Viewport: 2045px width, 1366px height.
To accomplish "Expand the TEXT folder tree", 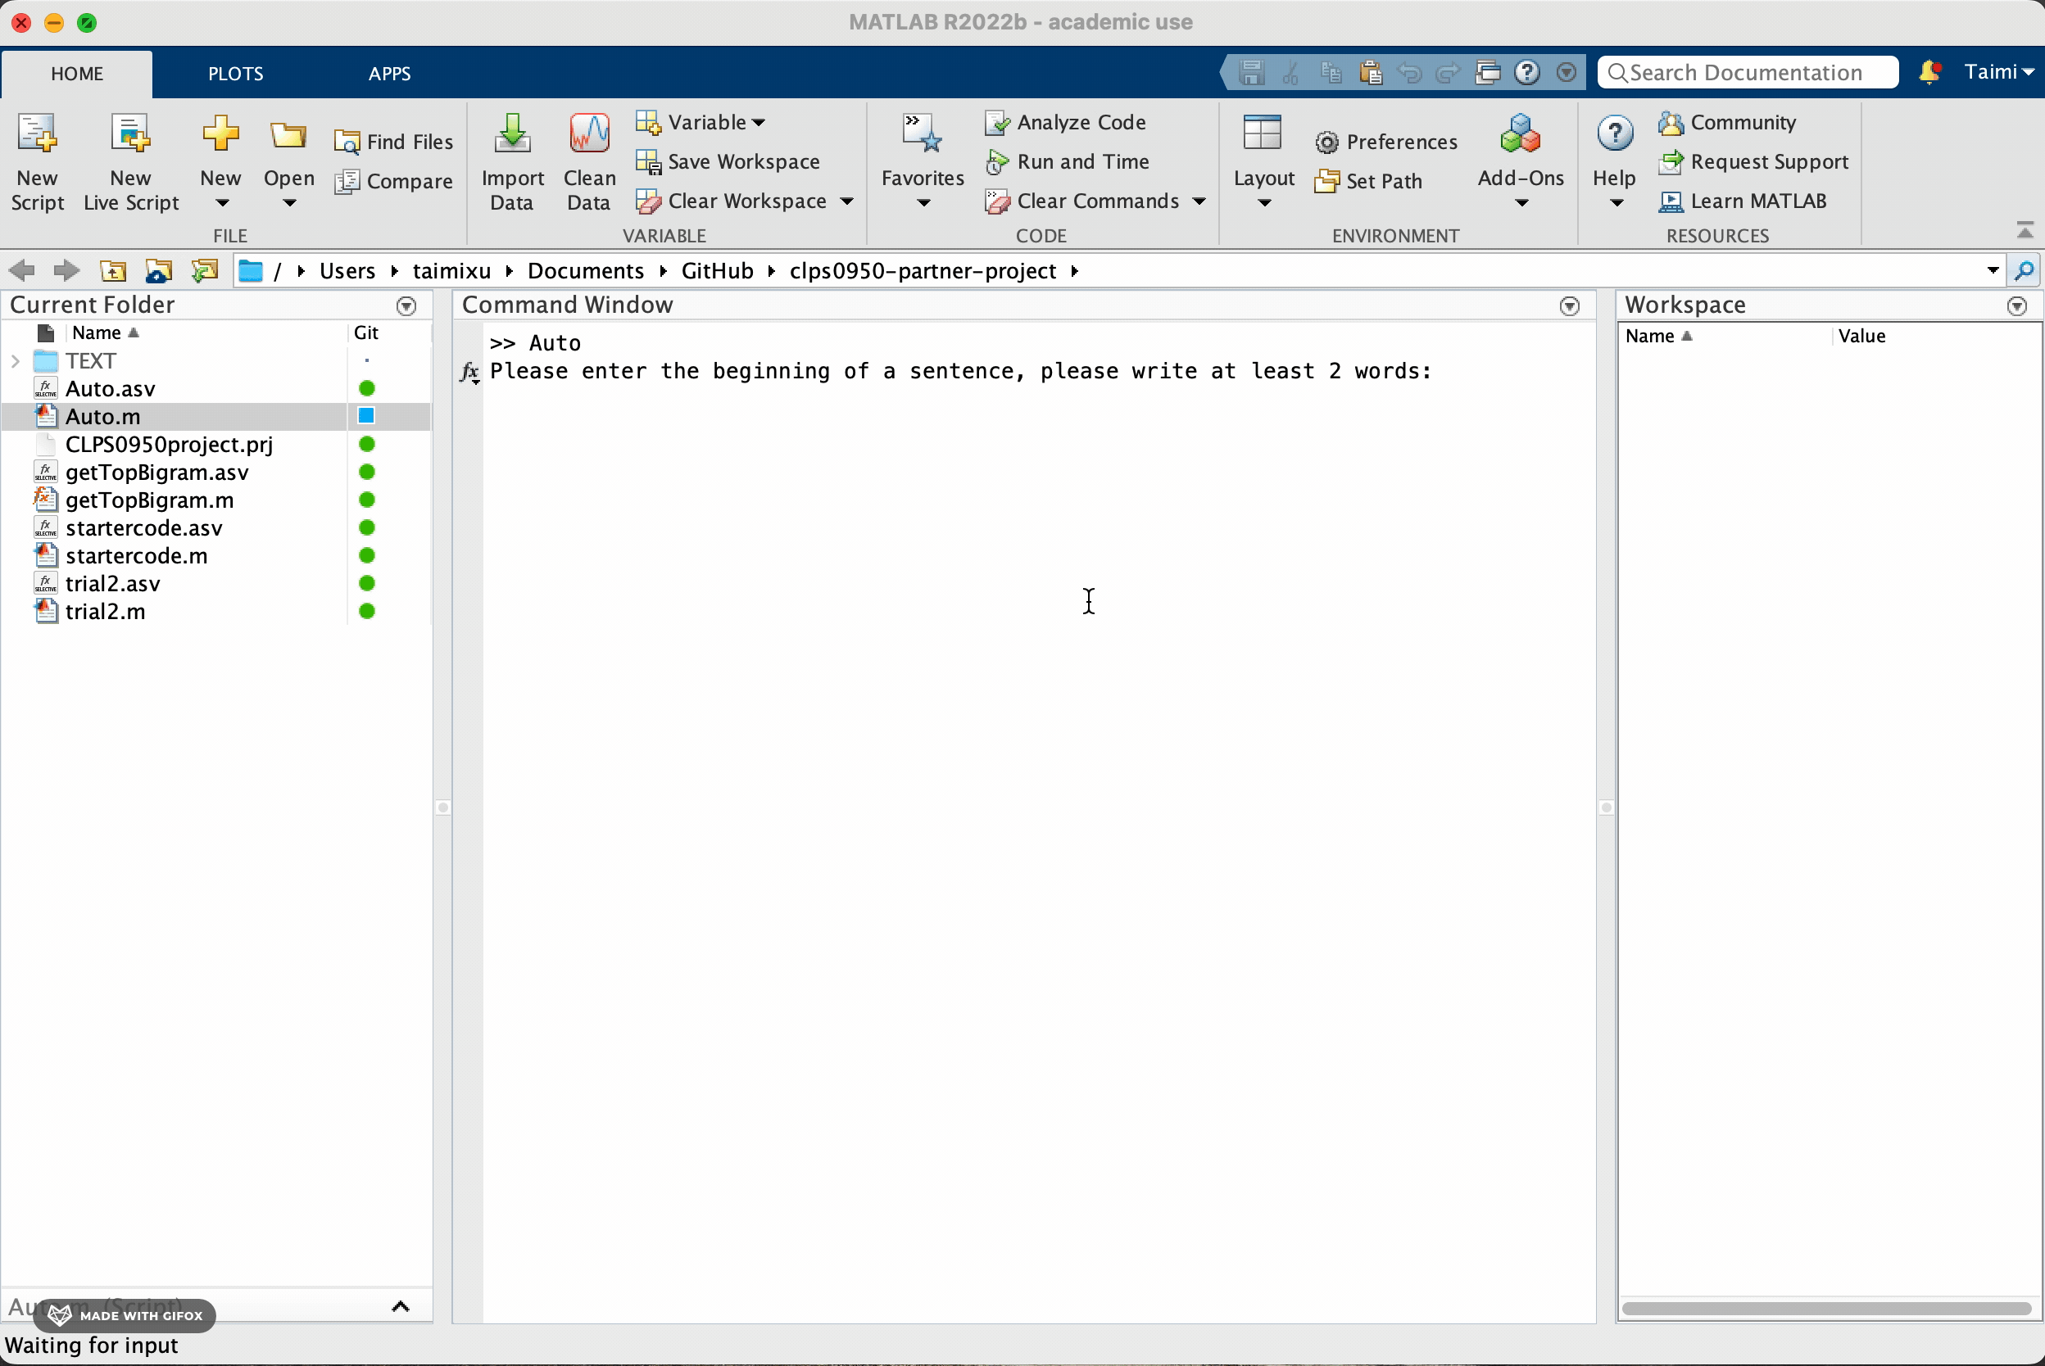I will pyautogui.click(x=15, y=360).
